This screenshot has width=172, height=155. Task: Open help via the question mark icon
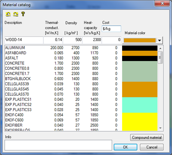click(x=23, y=14)
